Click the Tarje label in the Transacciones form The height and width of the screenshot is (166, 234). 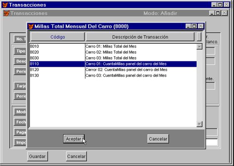tap(20, 86)
